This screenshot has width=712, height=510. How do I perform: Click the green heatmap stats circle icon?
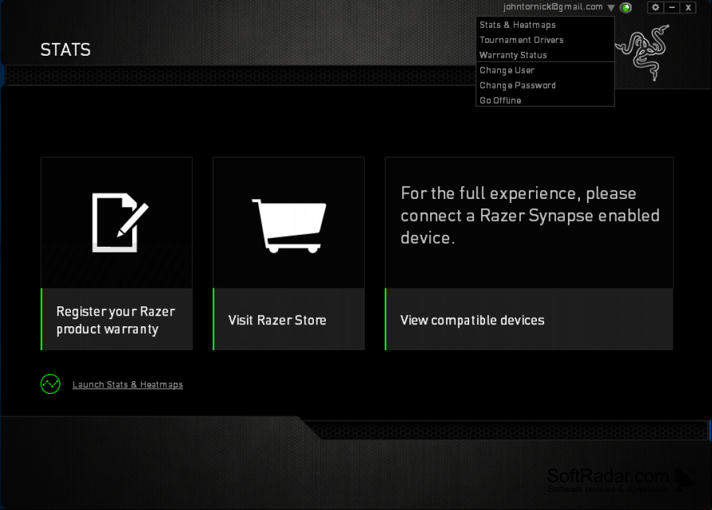click(x=50, y=384)
